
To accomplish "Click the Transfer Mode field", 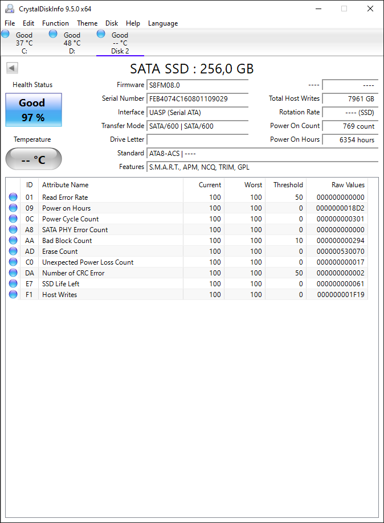I will tap(197, 126).
